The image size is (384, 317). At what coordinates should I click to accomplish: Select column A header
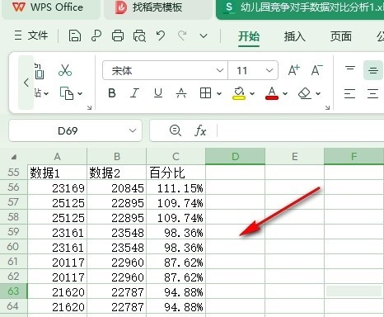coord(57,157)
